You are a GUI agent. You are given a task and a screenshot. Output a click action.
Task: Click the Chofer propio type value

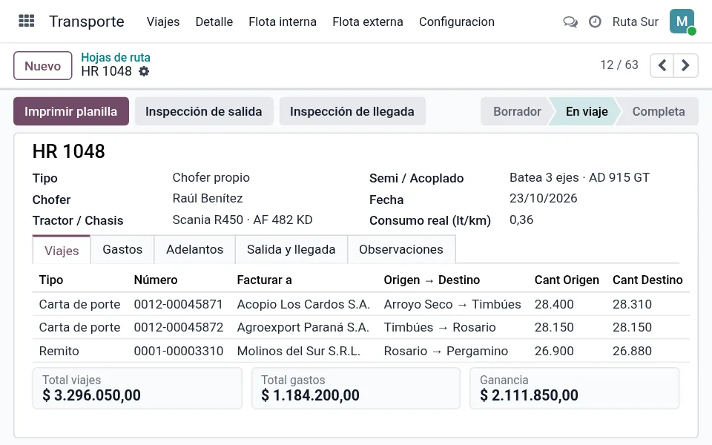tap(211, 177)
